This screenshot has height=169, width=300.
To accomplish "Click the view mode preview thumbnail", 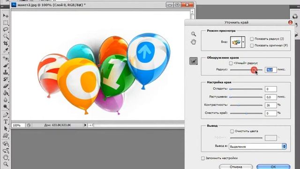I will coord(236,42).
